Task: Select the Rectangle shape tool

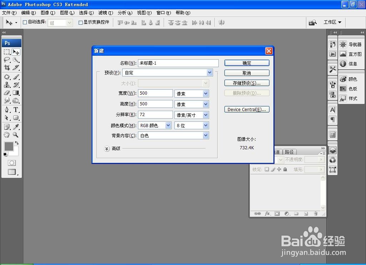Action: tap(16, 117)
